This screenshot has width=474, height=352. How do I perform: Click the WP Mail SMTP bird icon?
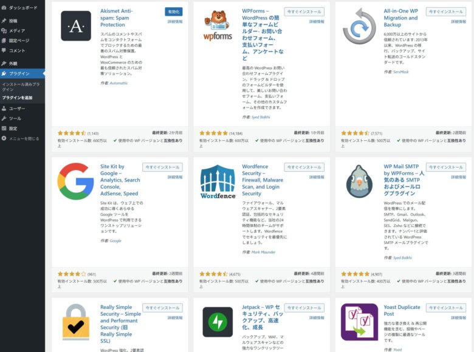point(359,181)
